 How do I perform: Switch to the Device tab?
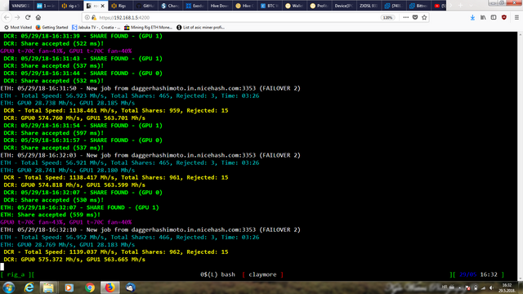343,6
